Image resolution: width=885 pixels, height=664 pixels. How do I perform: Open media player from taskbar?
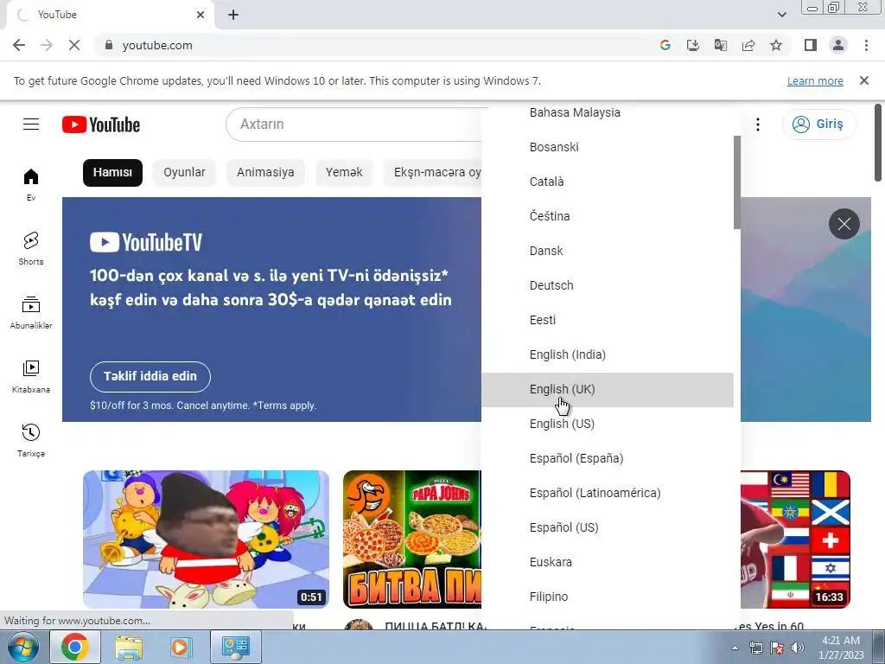(181, 647)
